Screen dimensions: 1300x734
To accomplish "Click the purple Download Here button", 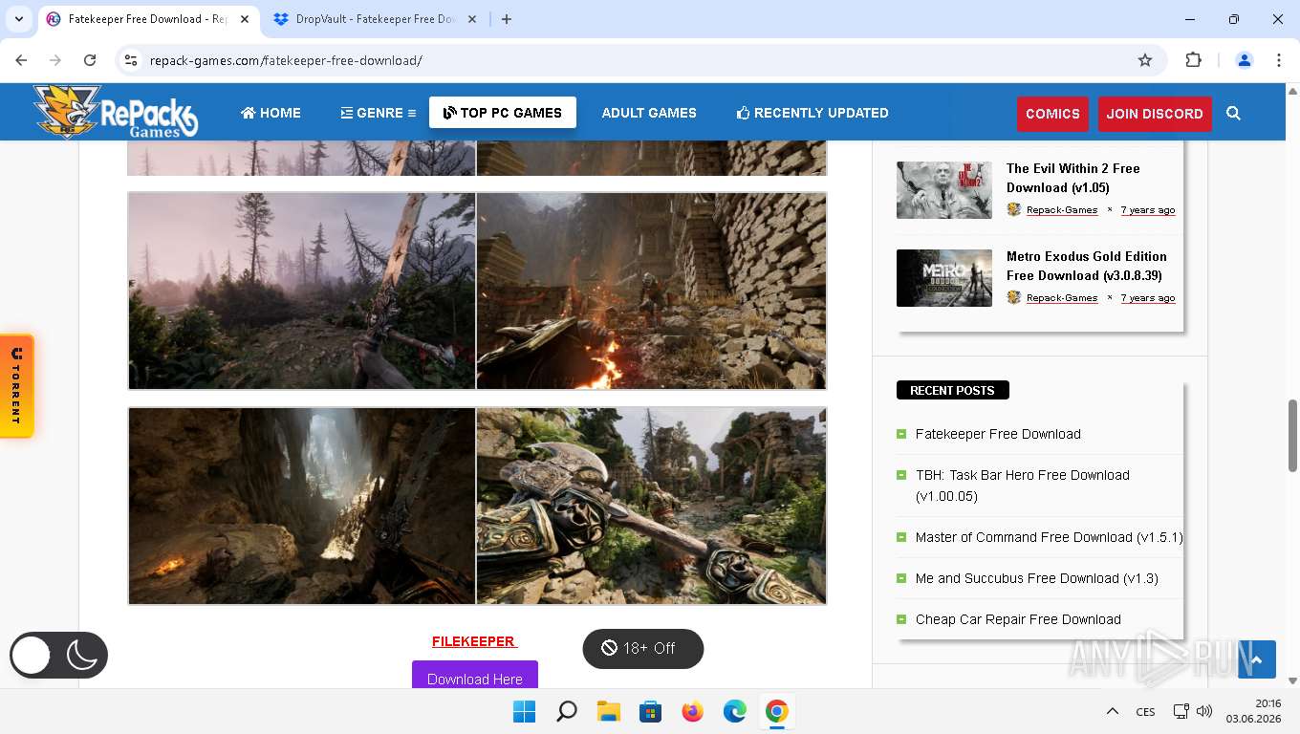I will [x=475, y=675].
